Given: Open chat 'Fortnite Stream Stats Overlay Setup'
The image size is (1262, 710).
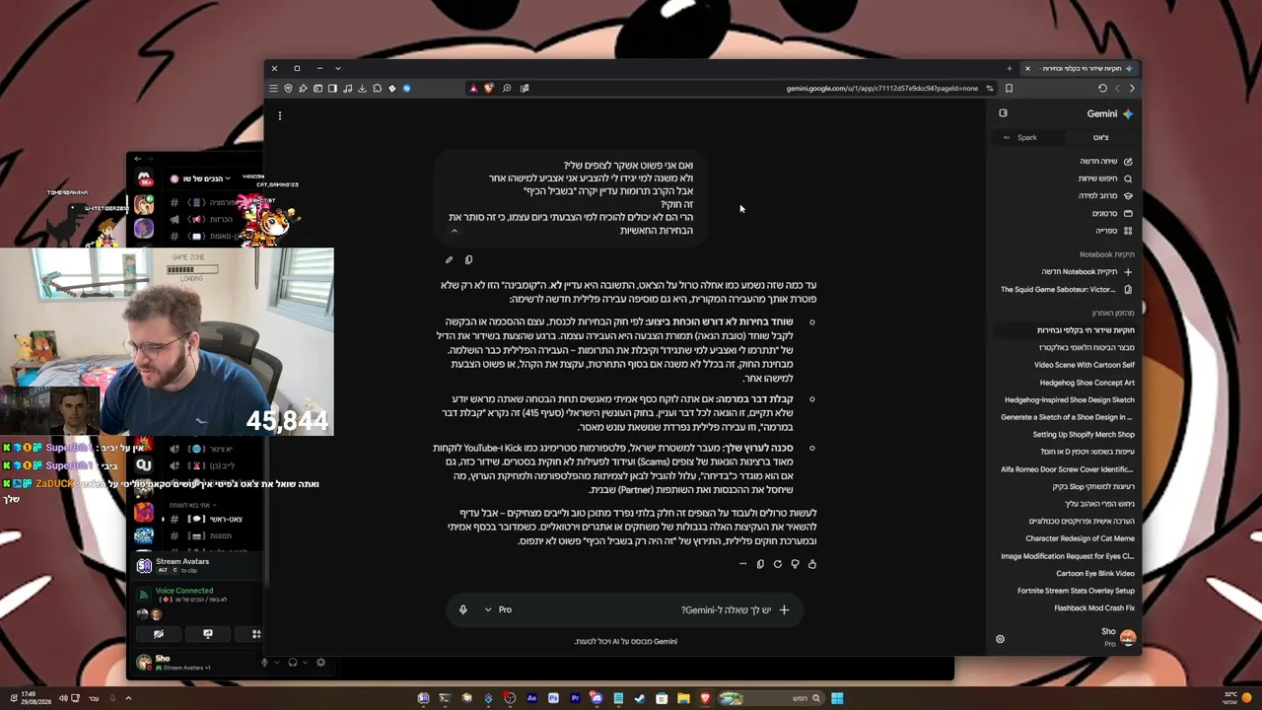Looking at the screenshot, I should point(1076,591).
